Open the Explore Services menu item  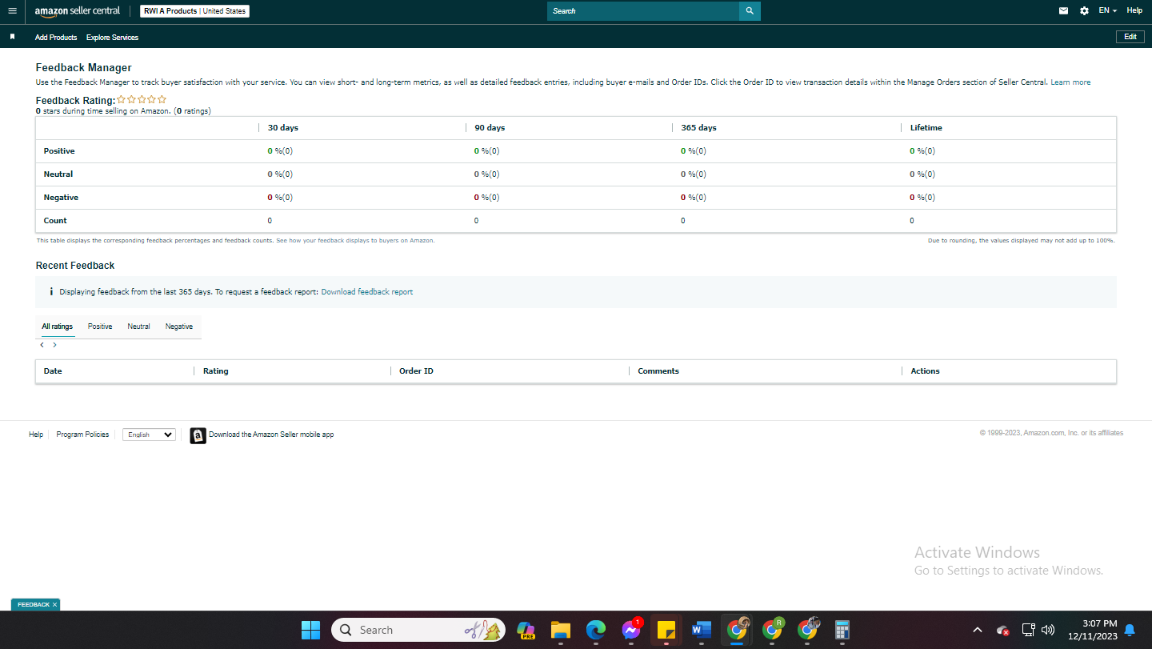click(112, 38)
